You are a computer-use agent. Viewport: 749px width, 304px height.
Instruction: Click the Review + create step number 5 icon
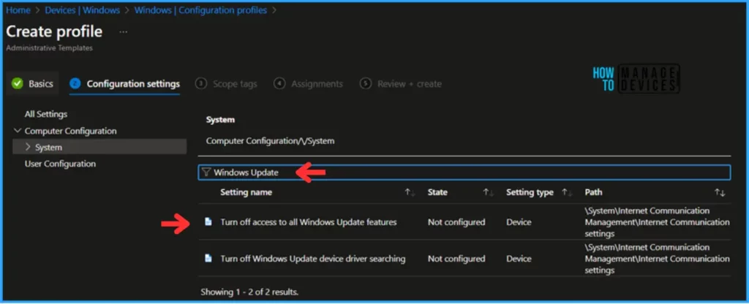click(x=366, y=83)
